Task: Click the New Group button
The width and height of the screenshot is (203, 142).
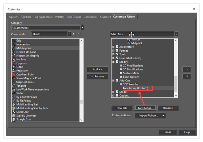Action: tap(145, 108)
